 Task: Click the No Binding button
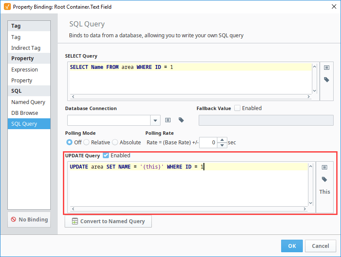click(x=29, y=219)
